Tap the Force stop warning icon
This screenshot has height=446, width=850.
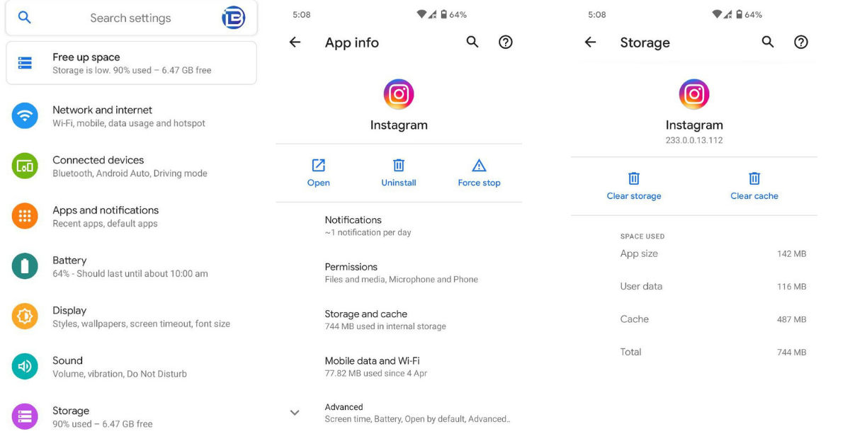coord(480,165)
